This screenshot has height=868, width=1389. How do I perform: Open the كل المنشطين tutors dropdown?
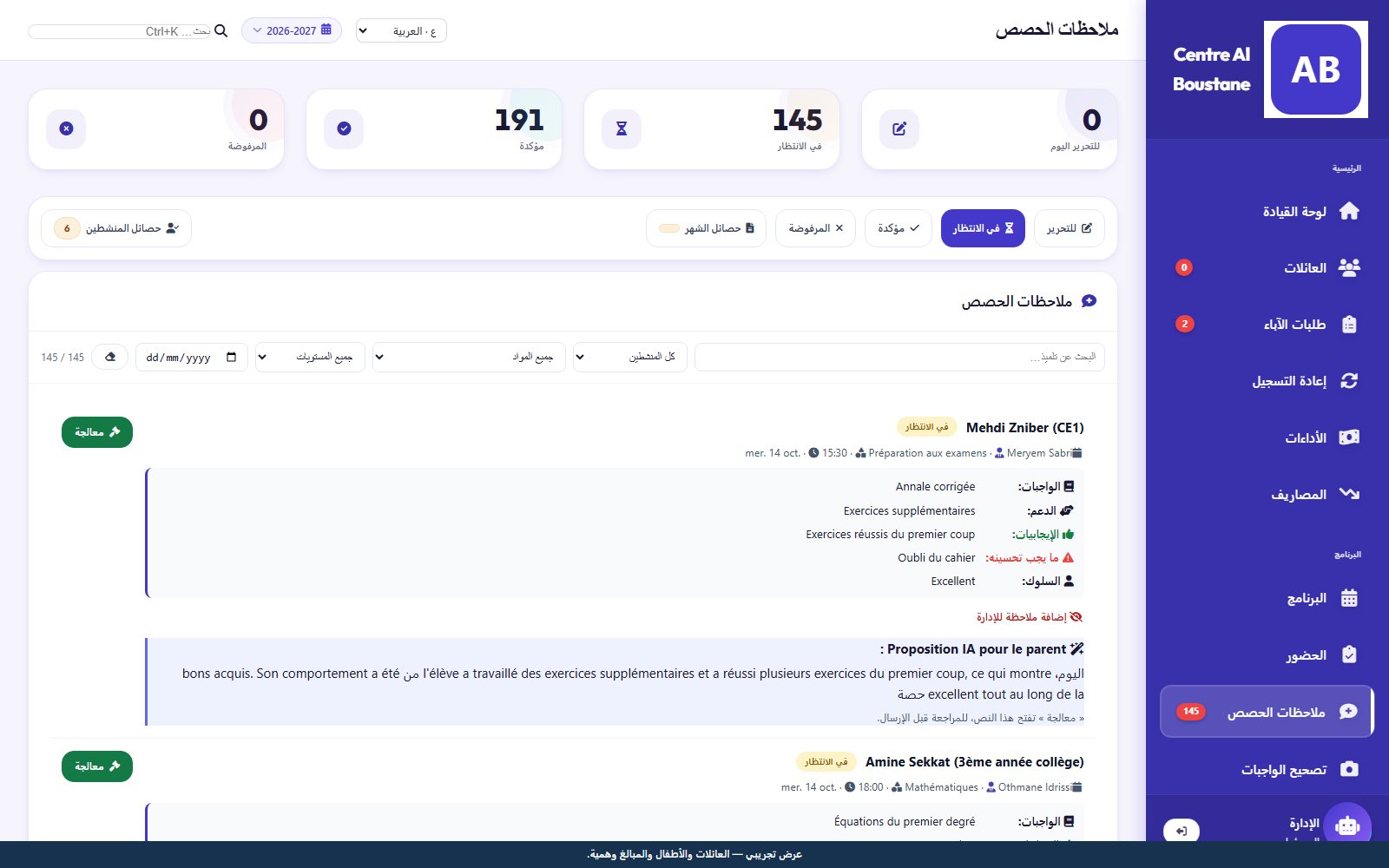pyautogui.click(x=630, y=357)
